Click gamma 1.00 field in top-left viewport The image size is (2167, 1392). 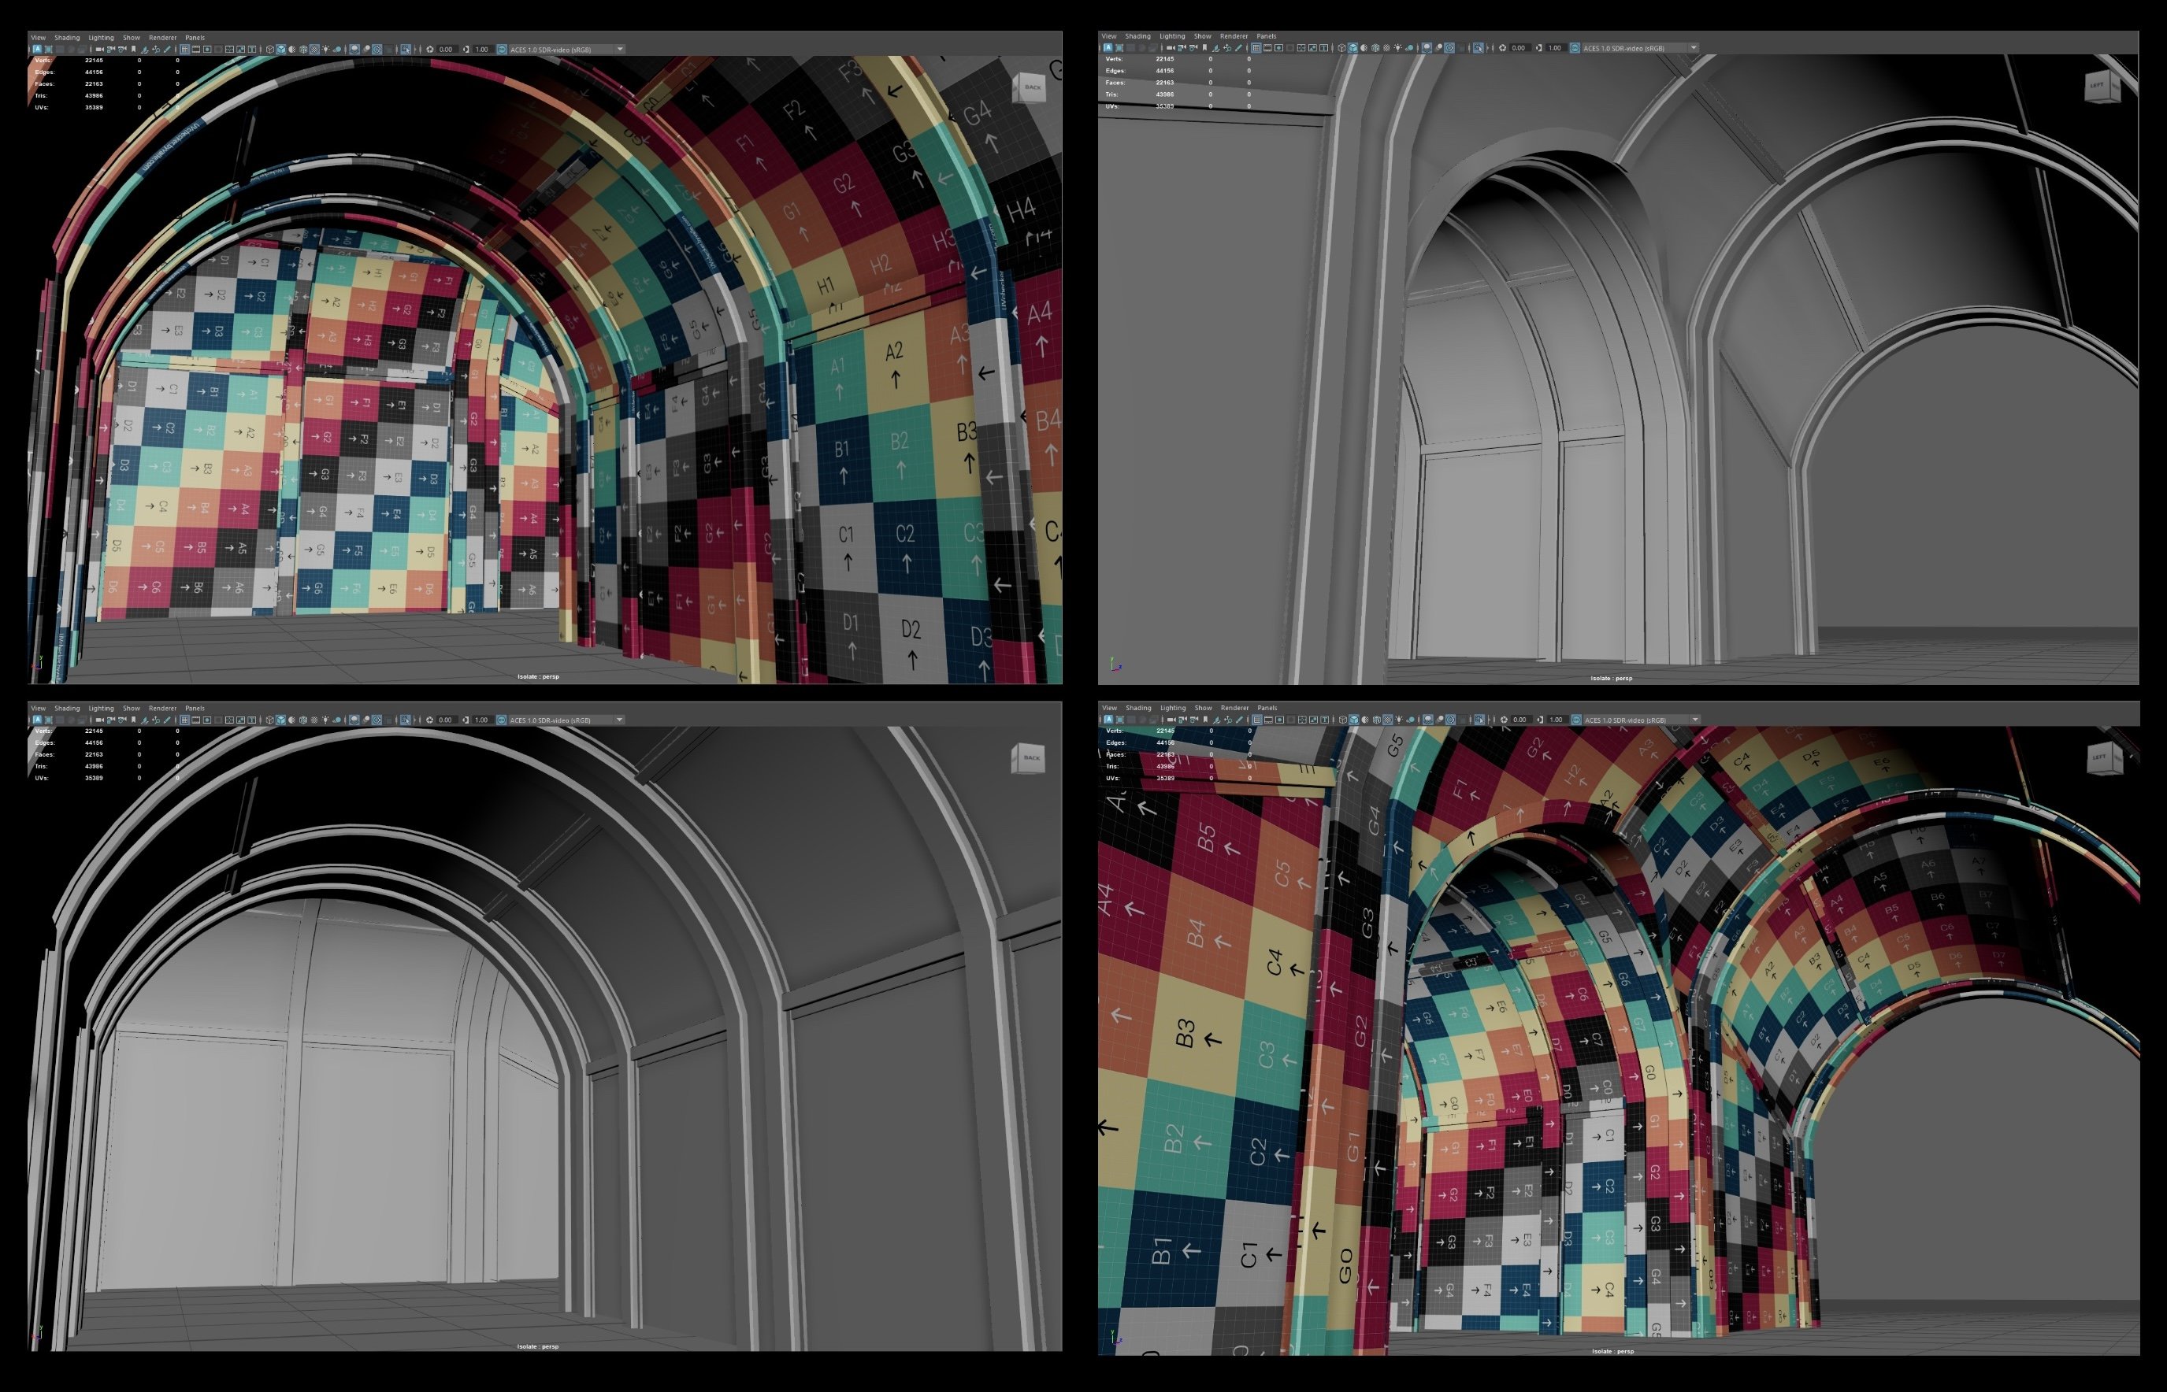[482, 50]
